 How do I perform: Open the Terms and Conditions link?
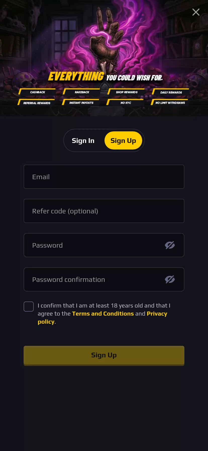pyautogui.click(x=103, y=314)
